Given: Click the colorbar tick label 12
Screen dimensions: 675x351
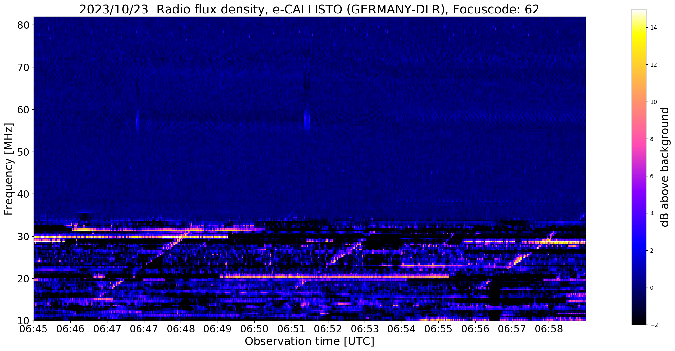Looking at the screenshot, I should click(x=653, y=65).
